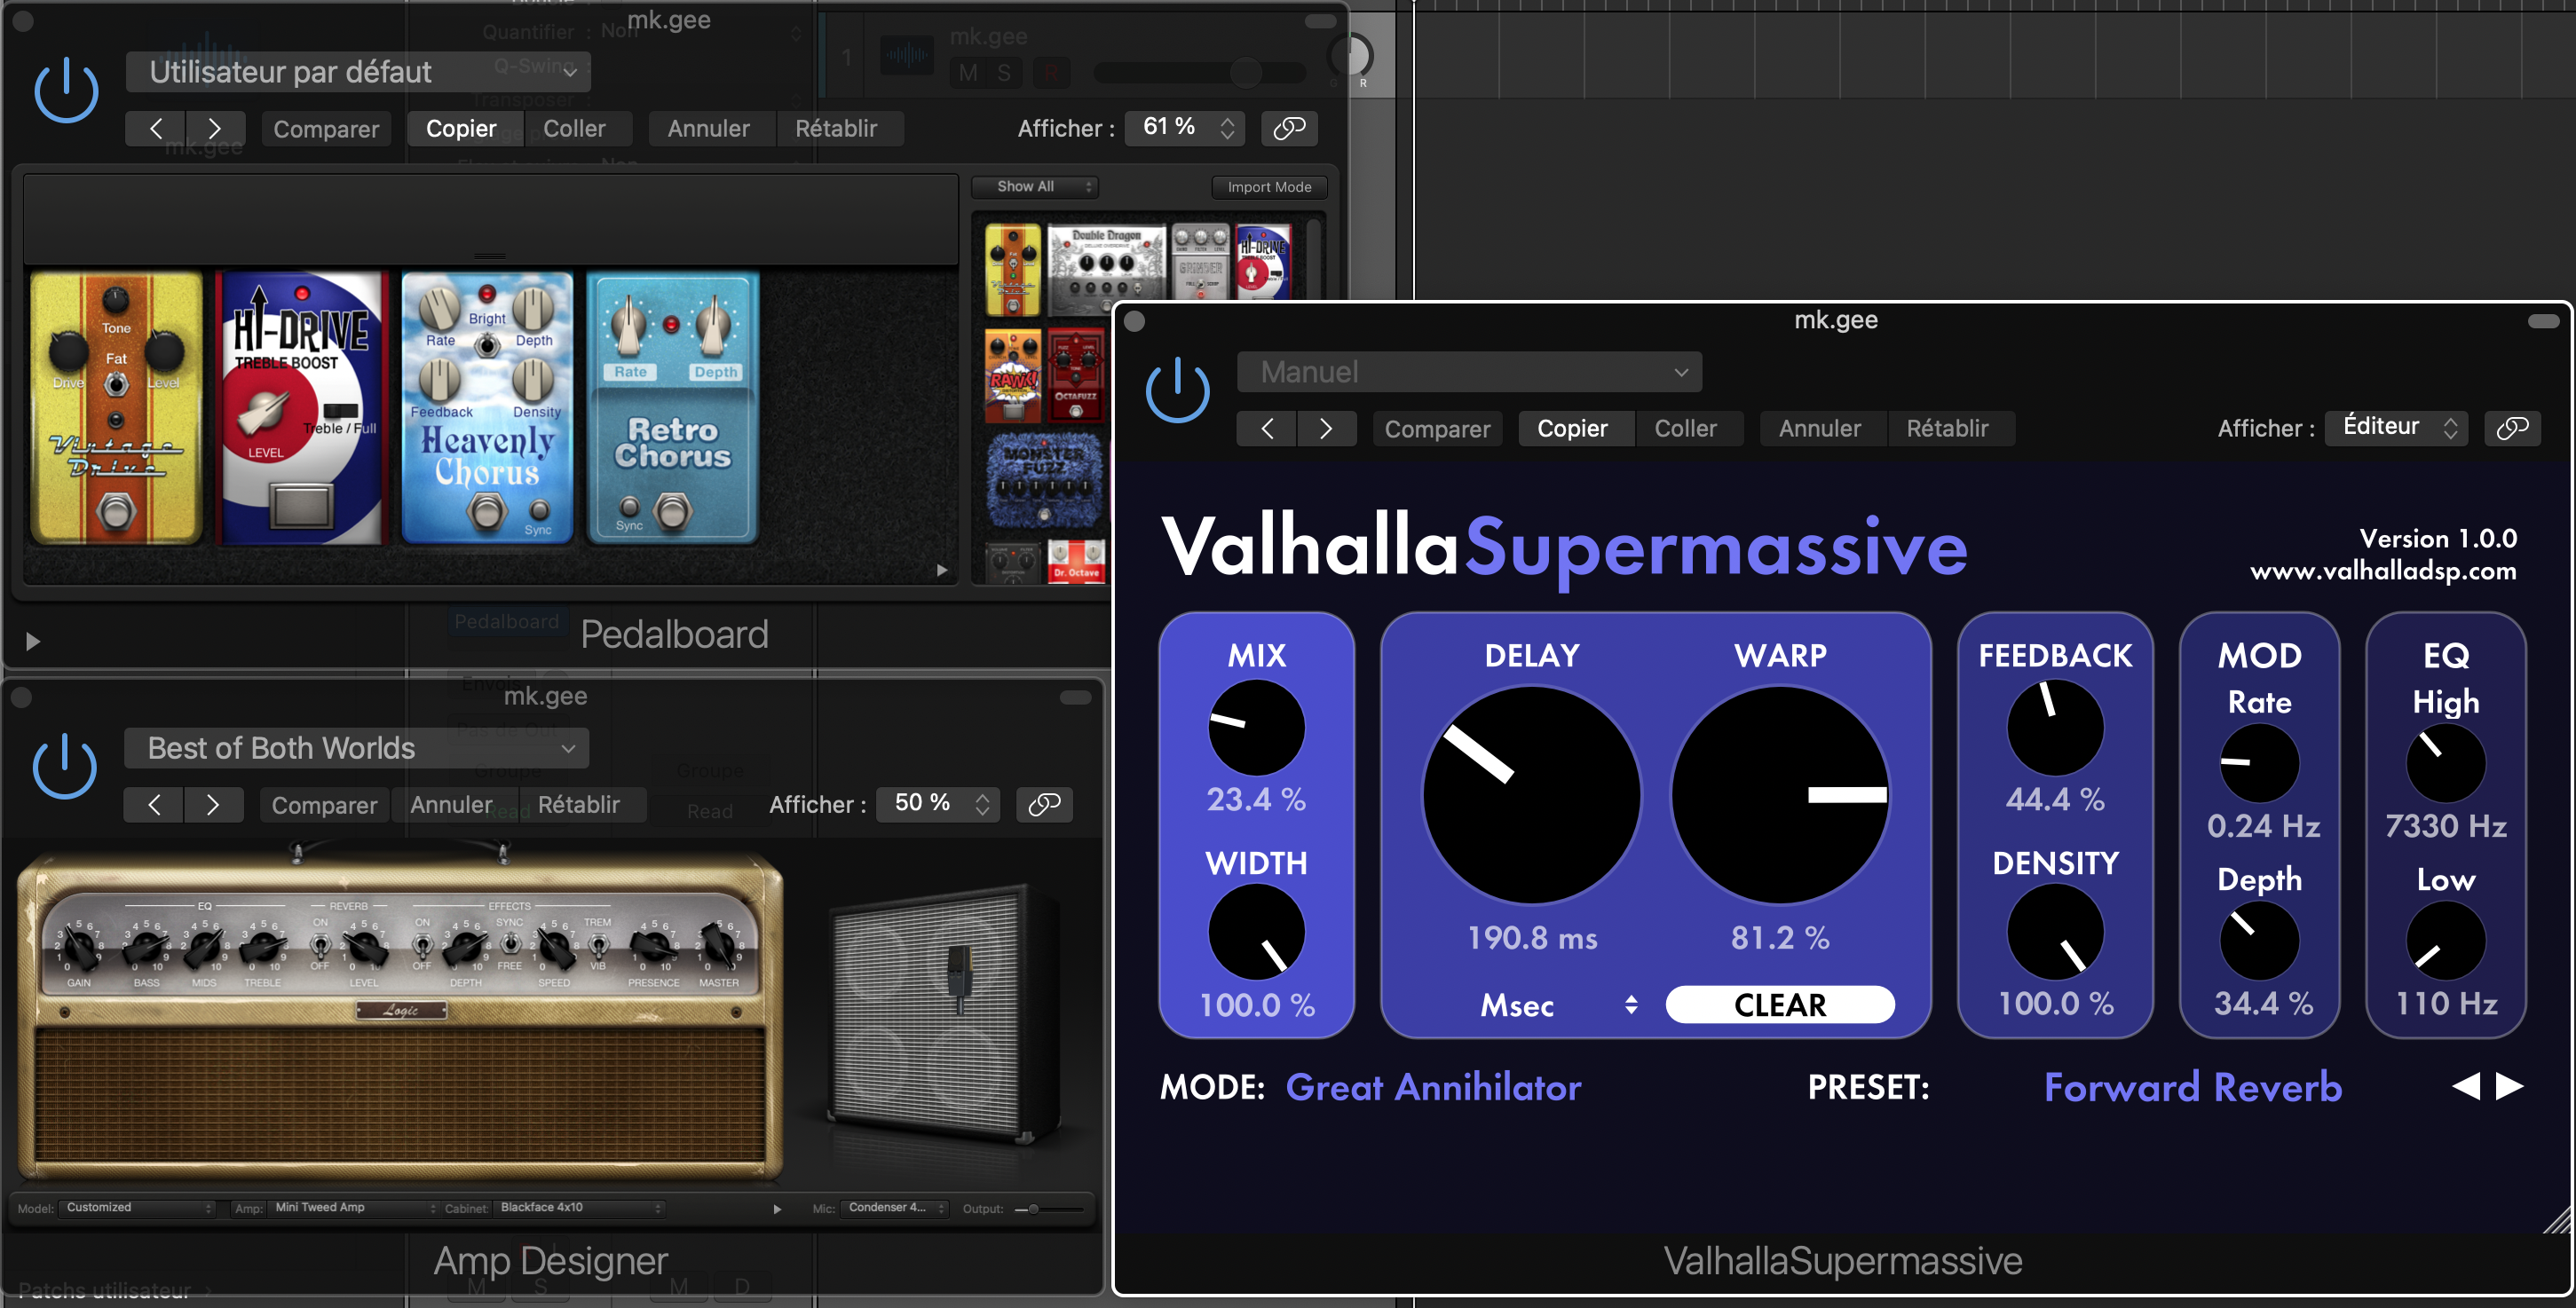Click the MIX knob in ValhallaSupermassive
Viewport: 2576px width, 1308px height.
[x=1256, y=727]
